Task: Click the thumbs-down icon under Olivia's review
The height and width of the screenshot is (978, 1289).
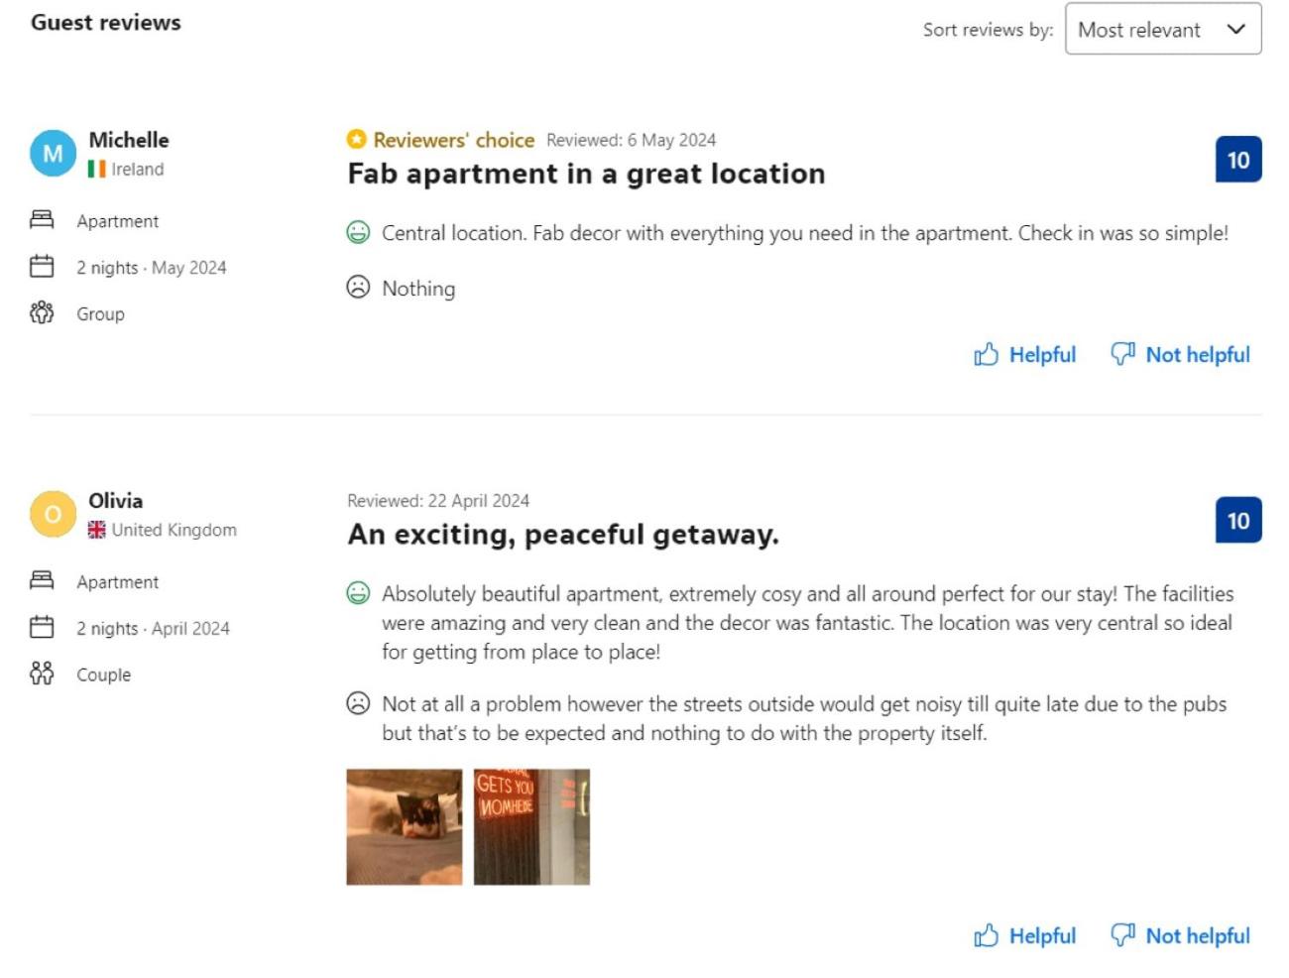Action: [1122, 934]
